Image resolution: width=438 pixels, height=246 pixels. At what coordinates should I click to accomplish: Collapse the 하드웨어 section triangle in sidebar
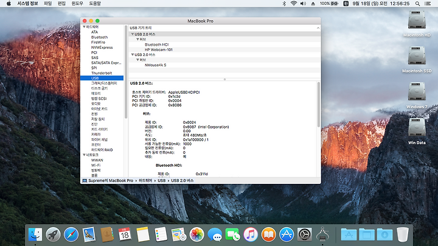pos(84,27)
